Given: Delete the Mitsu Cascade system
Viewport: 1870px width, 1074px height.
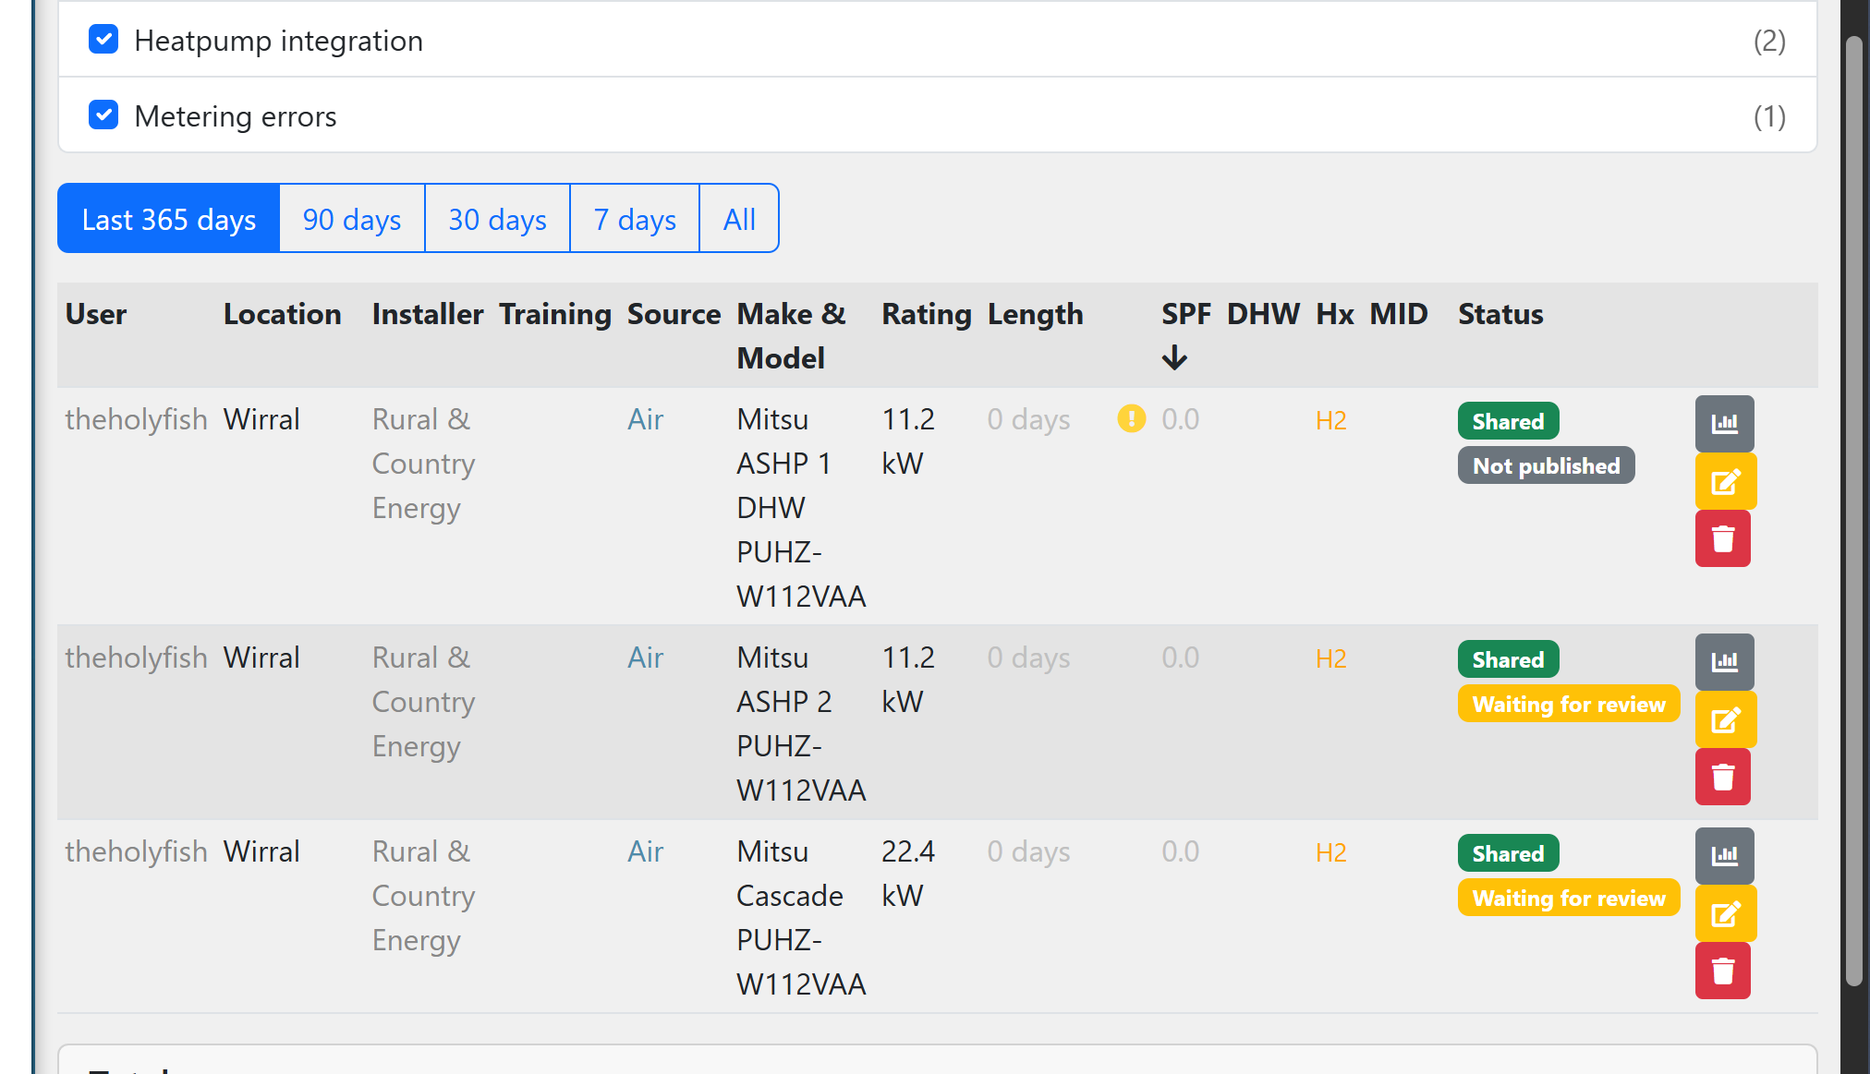Looking at the screenshot, I should 1722,971.
